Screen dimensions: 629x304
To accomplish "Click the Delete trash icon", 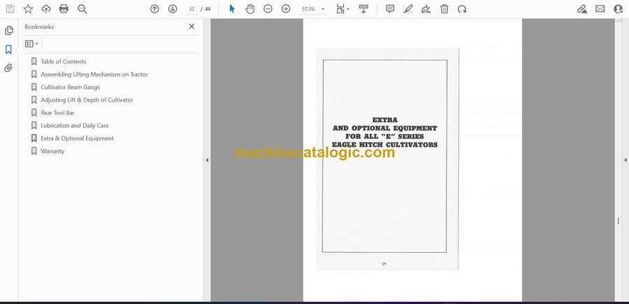I will (x=444, y=9).
